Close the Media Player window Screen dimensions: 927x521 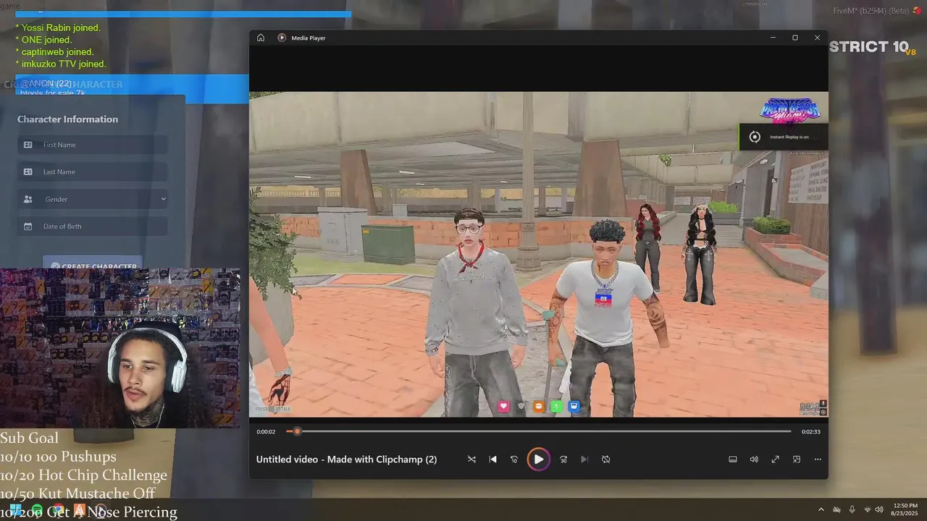coord(817,38)
